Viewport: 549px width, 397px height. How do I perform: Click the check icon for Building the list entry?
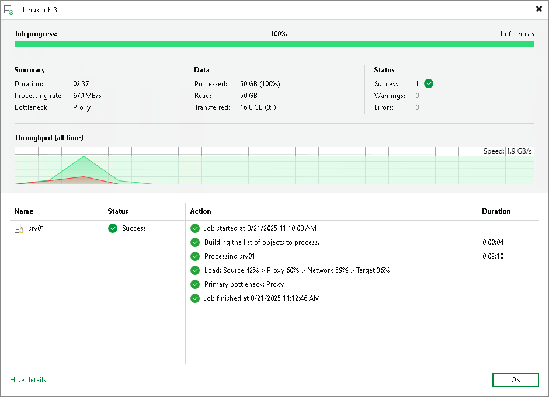point(195,242)
